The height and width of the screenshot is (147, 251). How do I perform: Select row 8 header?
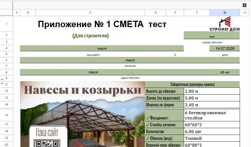(6, 72)
